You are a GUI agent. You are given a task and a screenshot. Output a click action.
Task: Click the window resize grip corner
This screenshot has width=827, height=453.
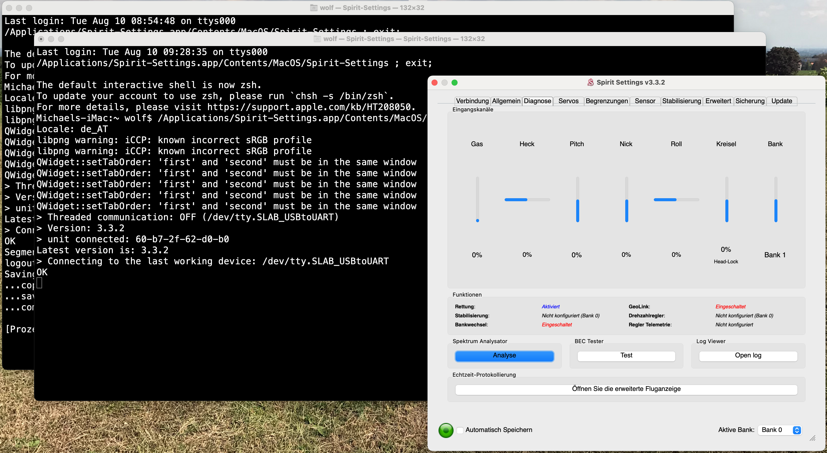click(812, 438)
